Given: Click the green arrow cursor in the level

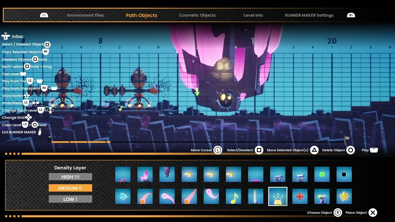Looking at the screenshot, I should pos(197,92).
